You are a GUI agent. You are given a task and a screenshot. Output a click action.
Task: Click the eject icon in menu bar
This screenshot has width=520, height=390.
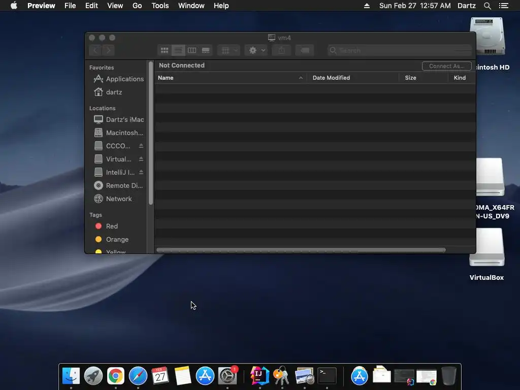click(367, 6)
